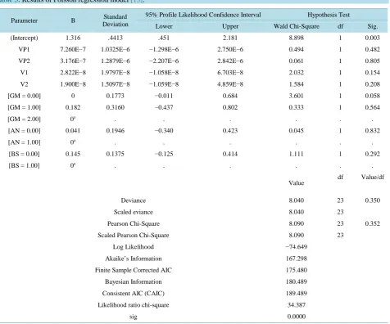Click the '[BS = 1.00]' row label
This screenshot has height=324, width=390.
point(24,165)
